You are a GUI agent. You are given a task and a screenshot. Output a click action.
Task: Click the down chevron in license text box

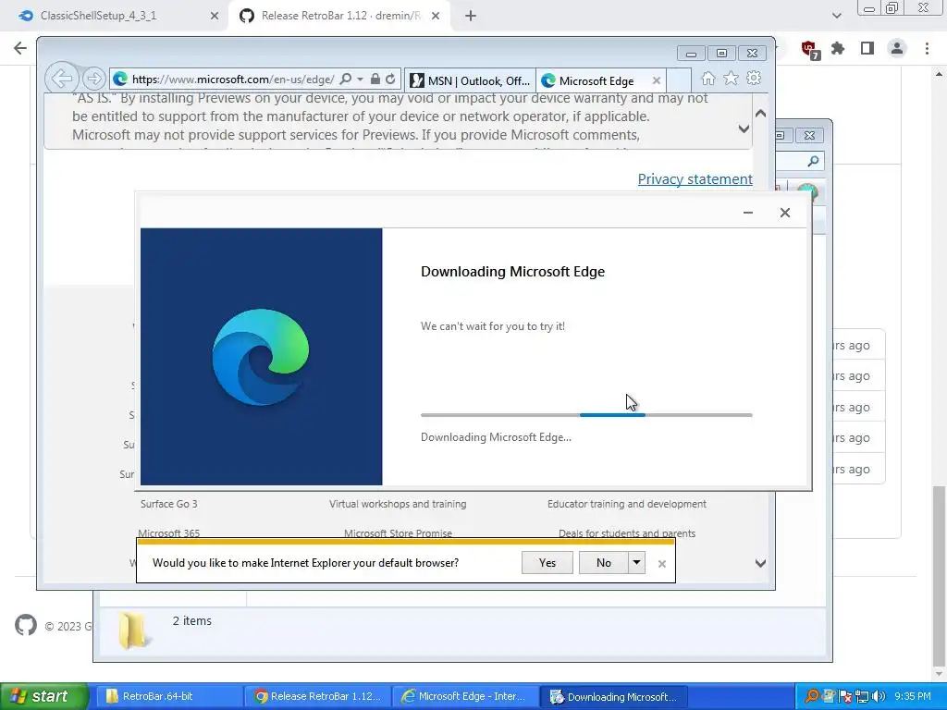click(x=744, y=129)
